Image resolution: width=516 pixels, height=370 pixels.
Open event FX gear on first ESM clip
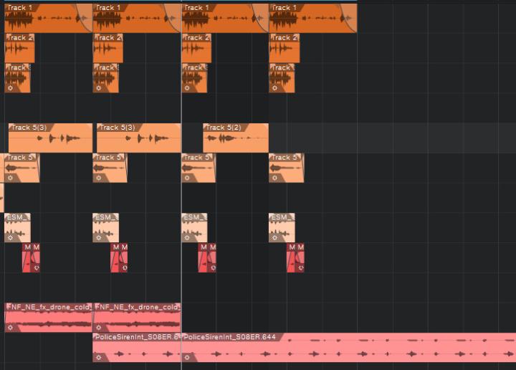pos(10,237)
